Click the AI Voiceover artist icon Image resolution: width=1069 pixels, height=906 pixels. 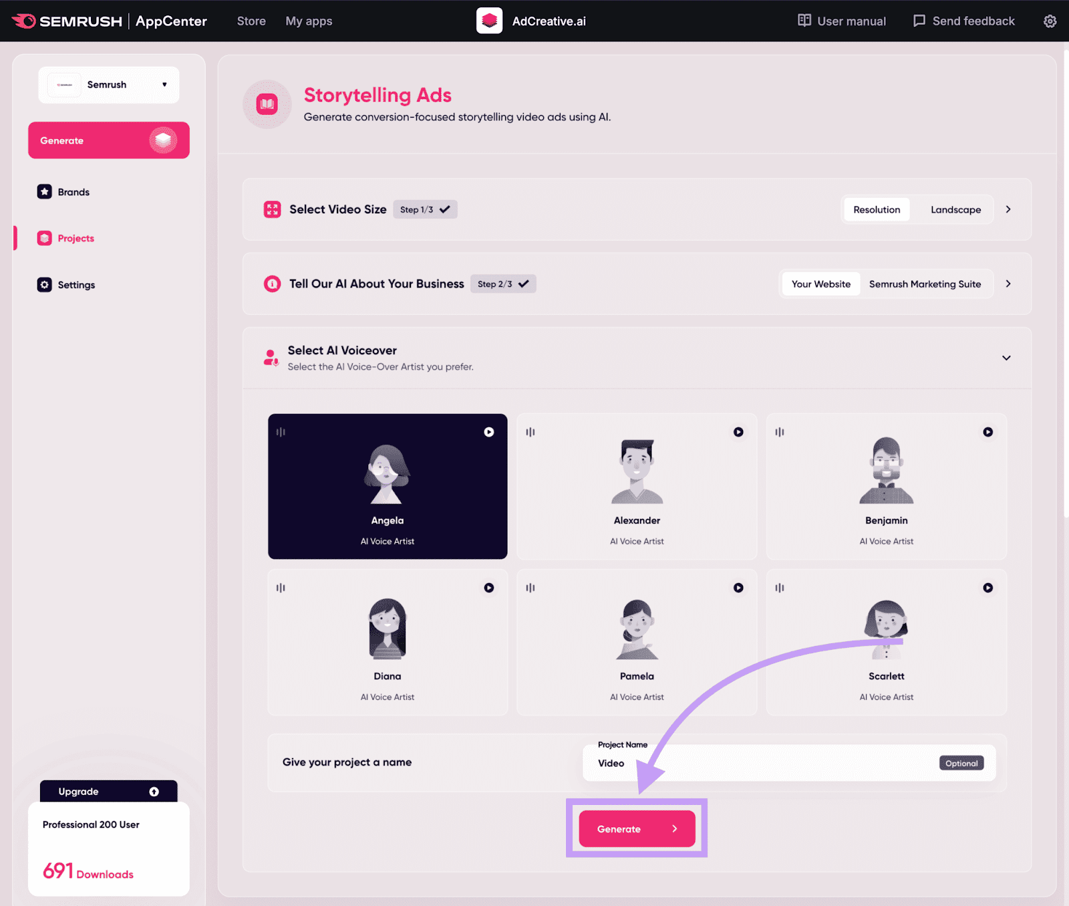pyautogui.click(x=270, y=357)
